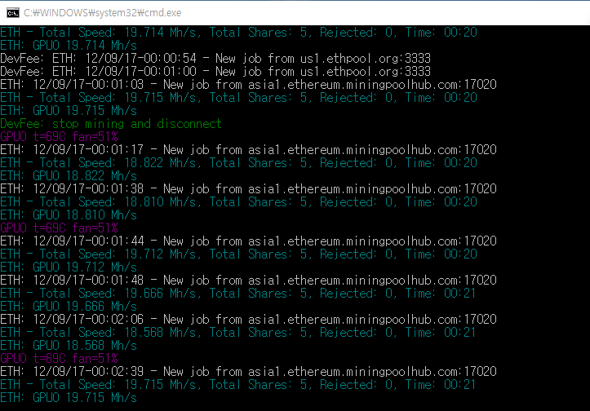Click the Total Speed 18.810 Mh/s line
The height and width of the screenshot is (411, 590).
(x=238, y=202)
